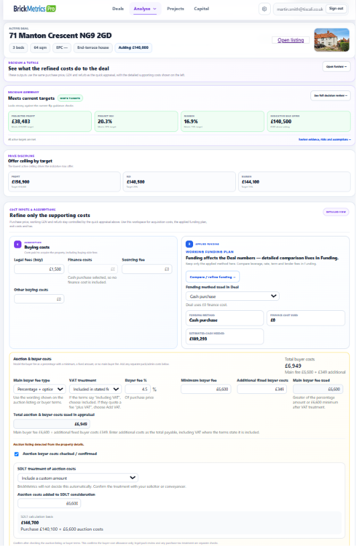The width and height of the screenshot is (356, 546).
Task: Open the Main buyer fee type dropdown
Action: coord(40,389)
